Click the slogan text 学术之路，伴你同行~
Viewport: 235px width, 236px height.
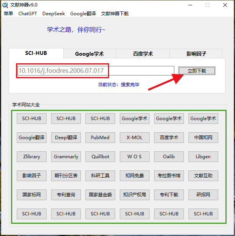click(76, 29)
